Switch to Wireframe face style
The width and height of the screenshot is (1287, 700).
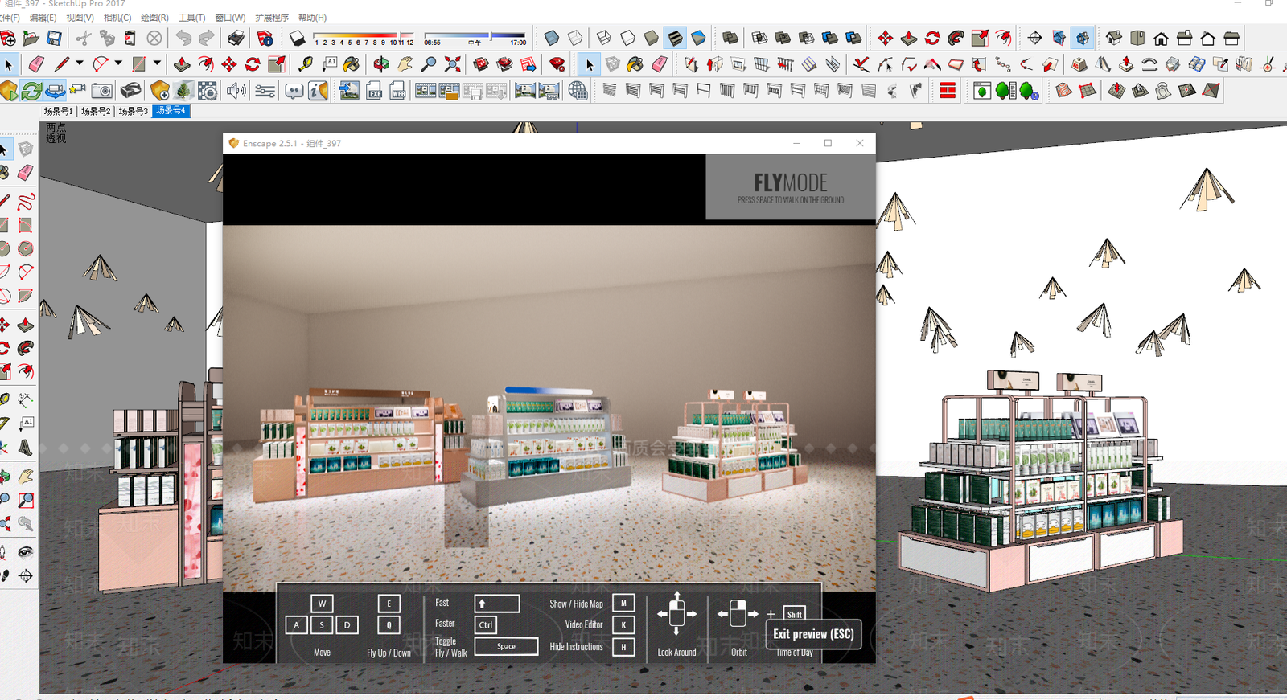[604, 38]
